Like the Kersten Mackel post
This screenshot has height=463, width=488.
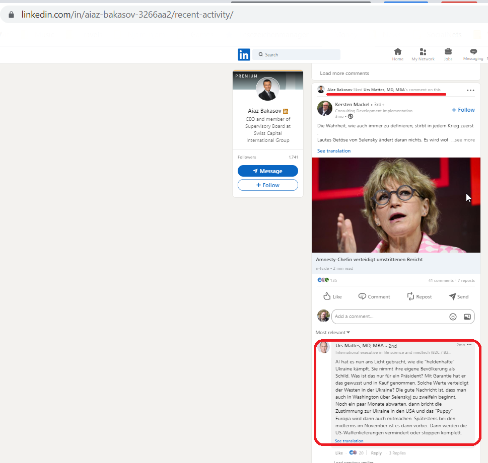332,296
